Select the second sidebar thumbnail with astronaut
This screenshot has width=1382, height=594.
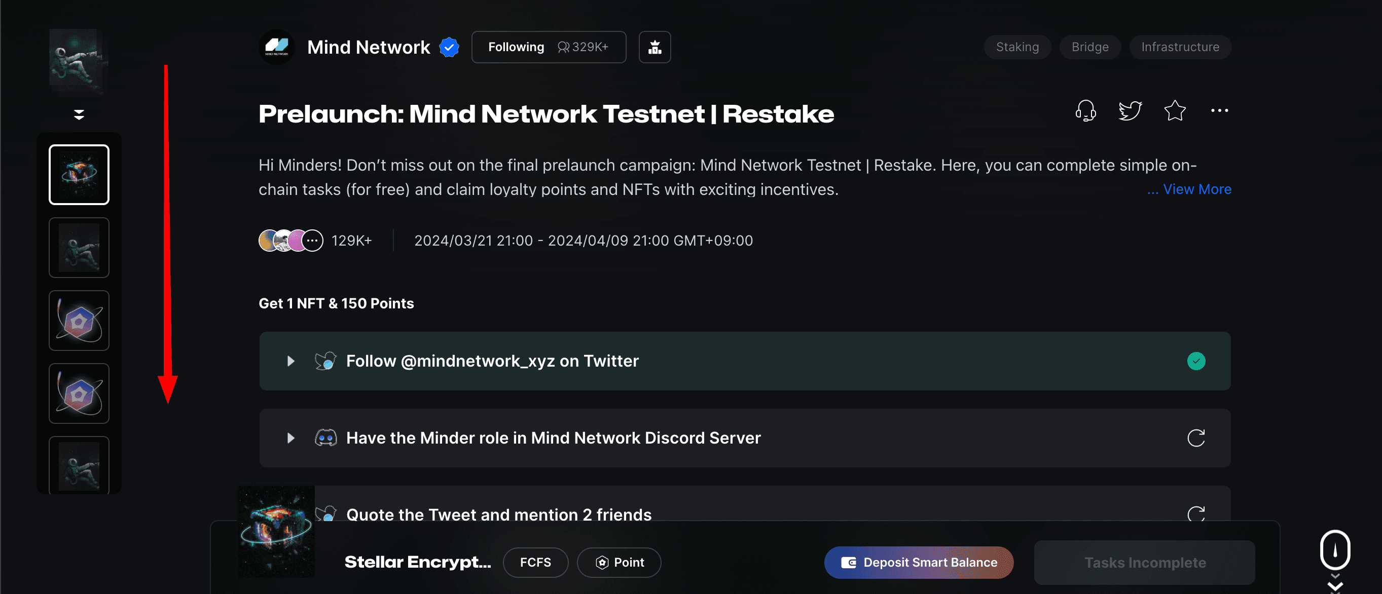click(x=79, y=248)
